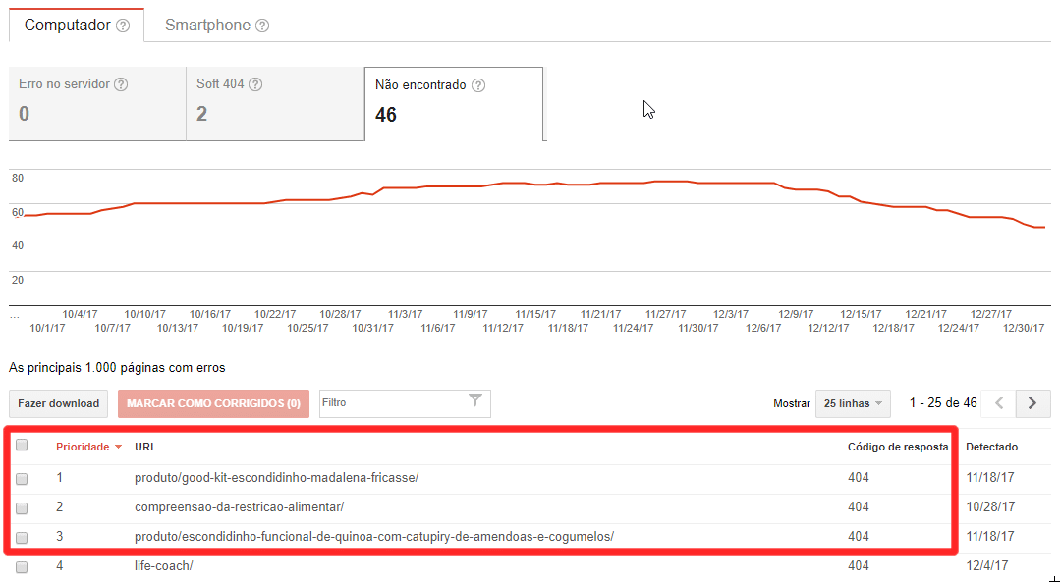Toggle the select-all checkbox in table header
Screen dimensions: 1060x582
[x=22, y=445]
